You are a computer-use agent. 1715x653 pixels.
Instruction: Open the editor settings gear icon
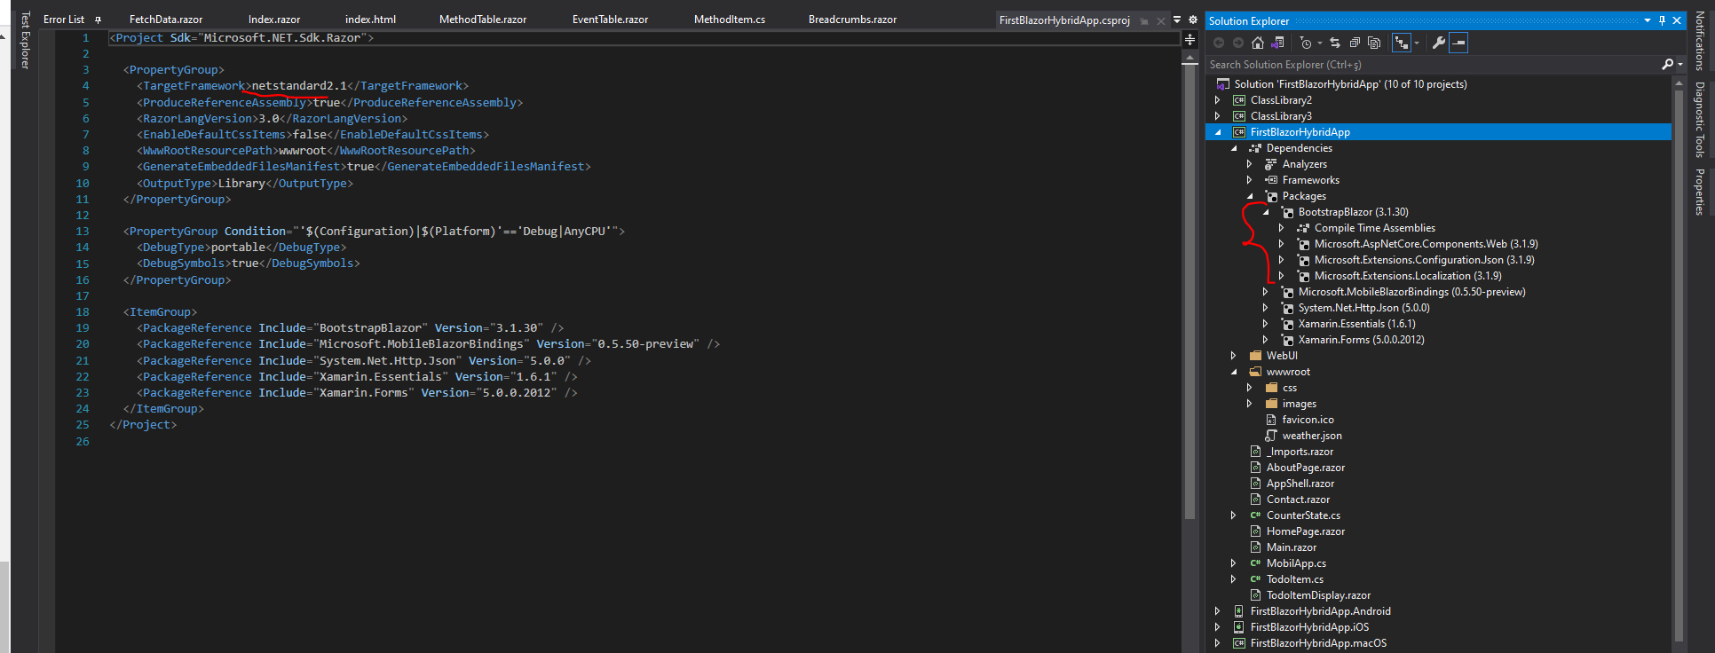(1193, 20)
